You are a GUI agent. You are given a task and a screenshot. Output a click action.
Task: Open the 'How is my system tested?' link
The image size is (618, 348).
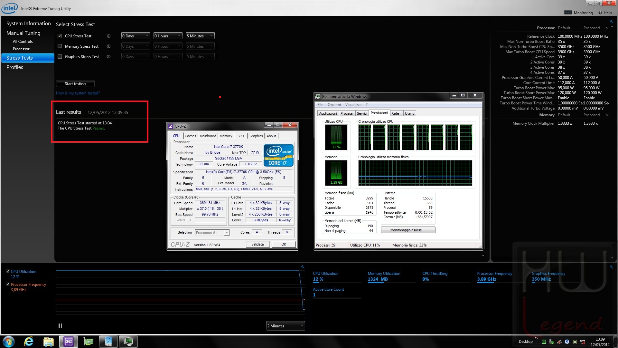[78, 93]
